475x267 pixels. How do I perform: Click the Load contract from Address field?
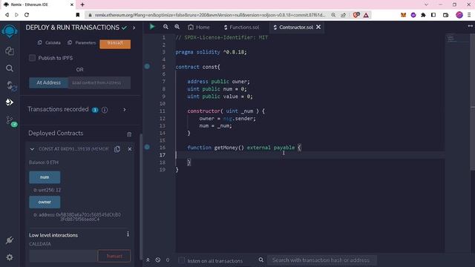coord(99,82)
